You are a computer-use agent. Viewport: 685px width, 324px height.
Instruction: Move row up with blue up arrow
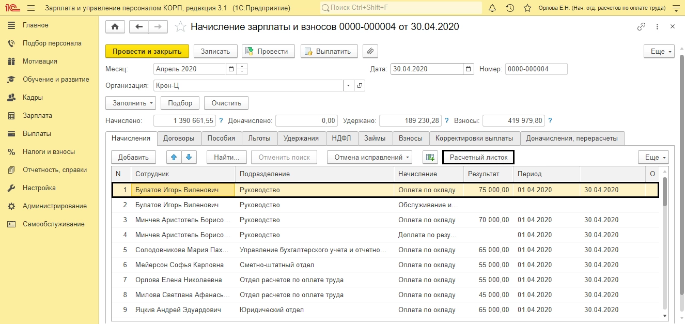coord(174,157)
